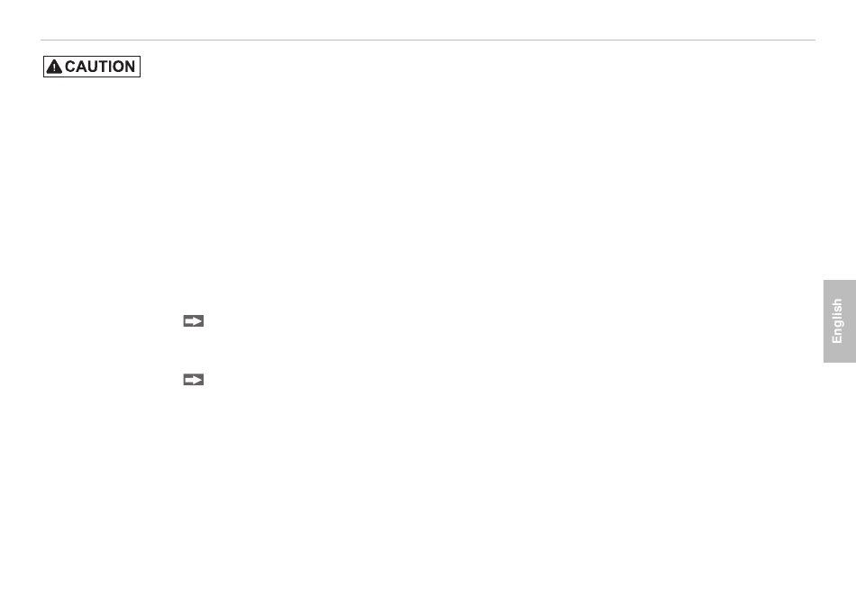Click the warning triangle icon beside CAUTION
Screen dimensions: 856x603
(54, 67)
